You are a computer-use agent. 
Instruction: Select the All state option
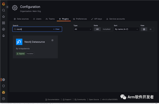pos(97,29)
